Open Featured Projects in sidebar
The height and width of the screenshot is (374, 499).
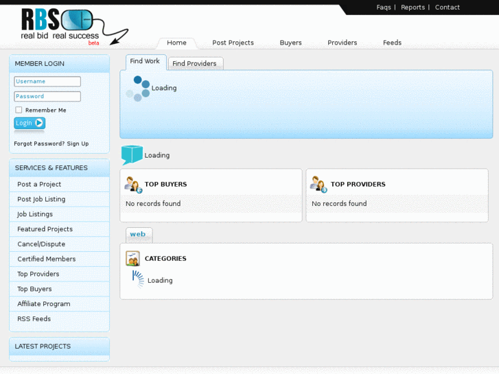(x=59, y=229)
